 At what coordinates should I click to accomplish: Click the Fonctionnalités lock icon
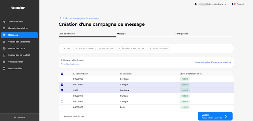pyautogui.click(x=4, y=69)
